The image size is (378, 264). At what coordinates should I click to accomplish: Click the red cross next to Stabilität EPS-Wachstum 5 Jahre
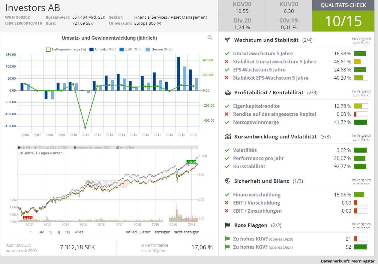pyautogui.click(x=227, y=78)
